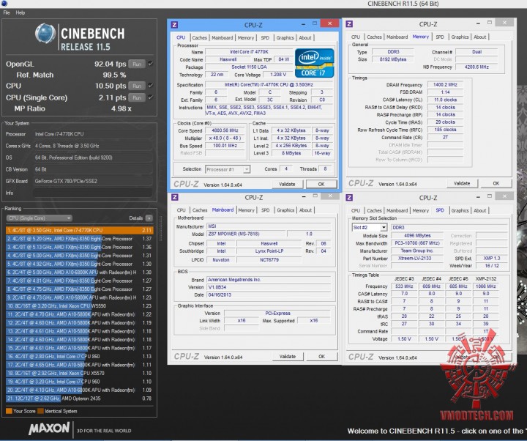Click OK in the CPU tab CPU-Z window

coord(321,184)
